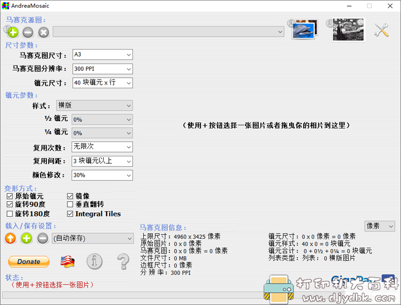Open the mosaic source image dropdown
The width and height of the screenshot is (401, 305).
pos(168,32)
